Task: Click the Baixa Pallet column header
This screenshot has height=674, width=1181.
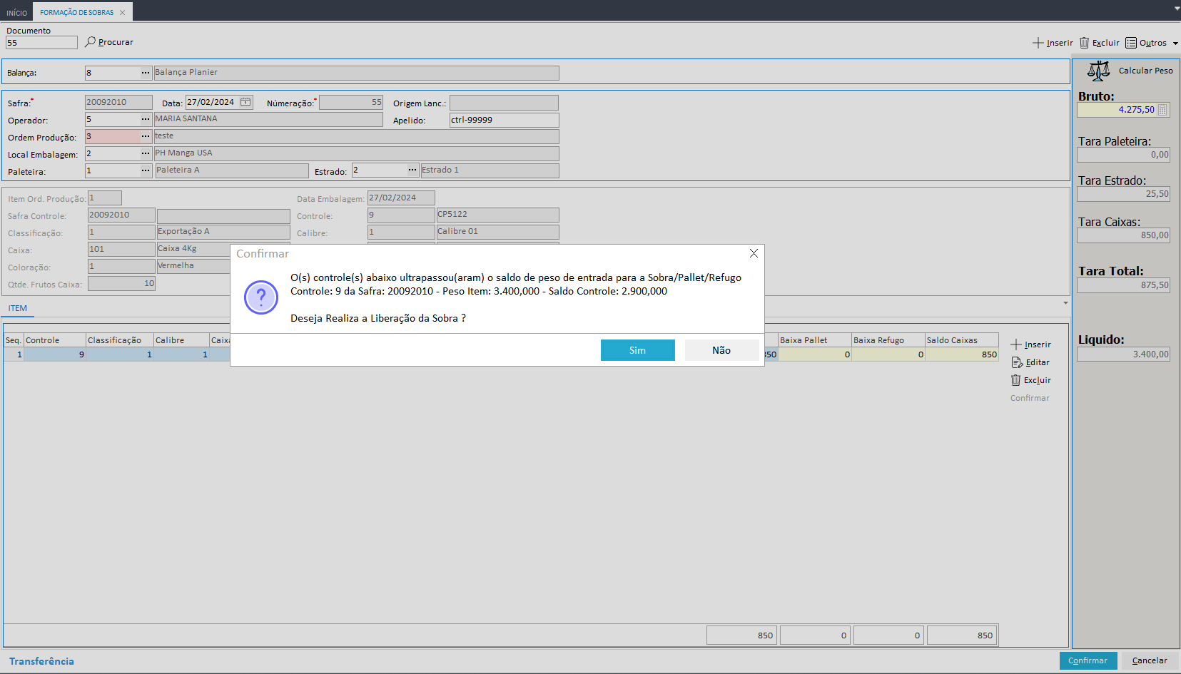Action: [815, 340]
